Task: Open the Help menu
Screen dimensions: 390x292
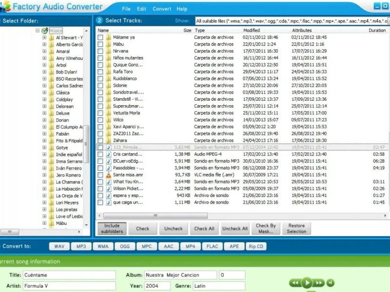Action: coord(182,9)
